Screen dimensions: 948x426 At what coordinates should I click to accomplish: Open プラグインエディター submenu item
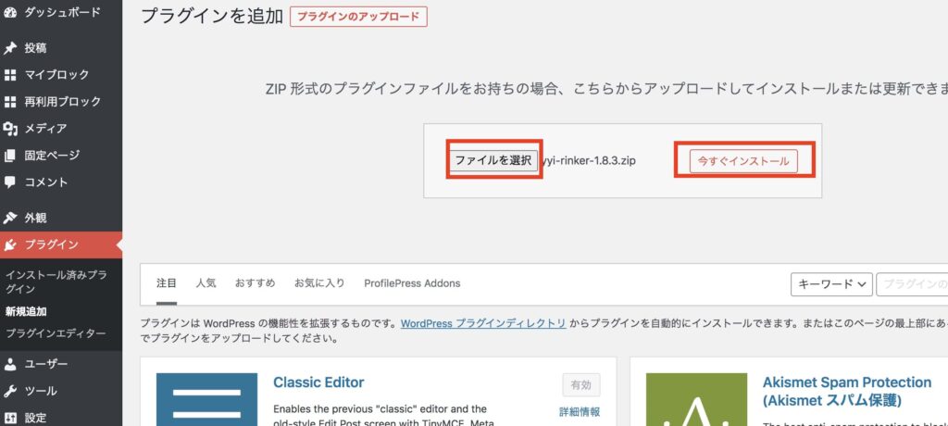(x=56, y=334)
